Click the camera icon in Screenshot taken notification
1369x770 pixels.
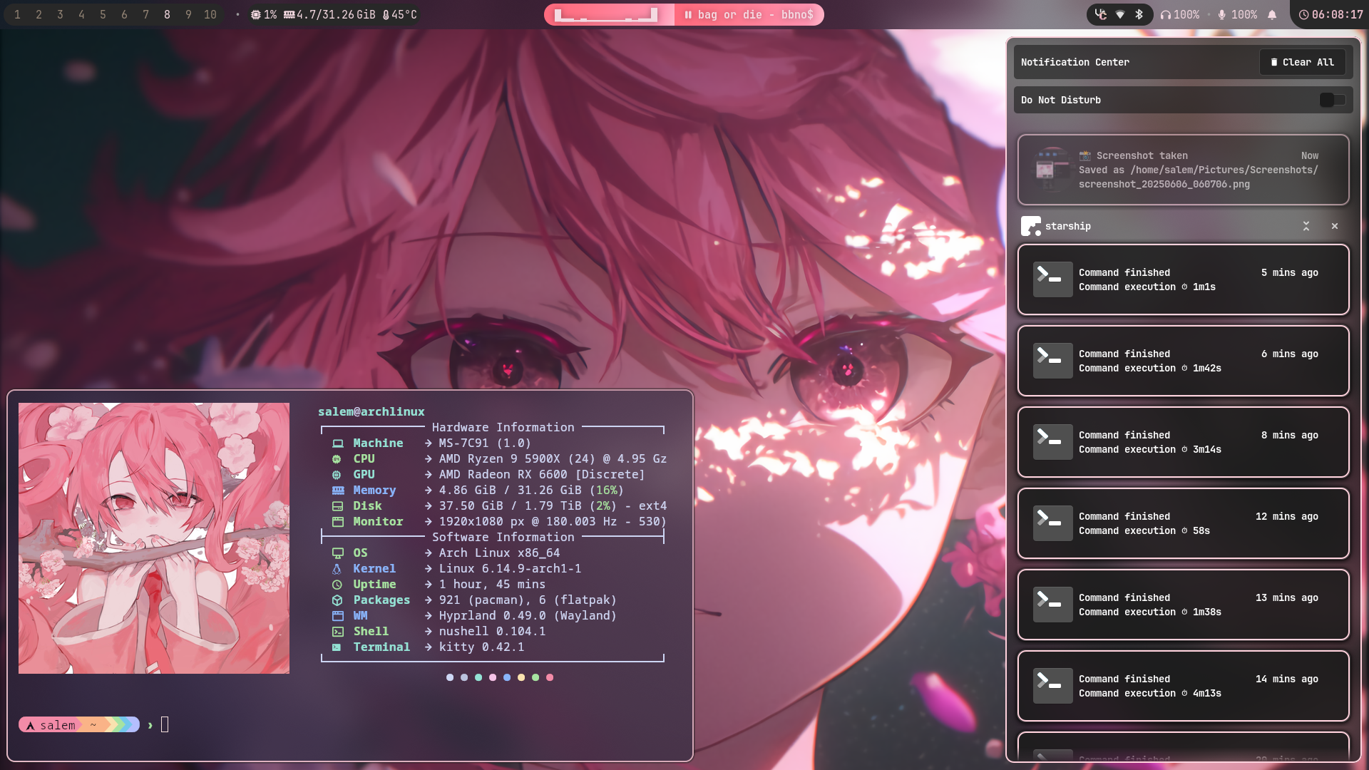click(1085, 155)
